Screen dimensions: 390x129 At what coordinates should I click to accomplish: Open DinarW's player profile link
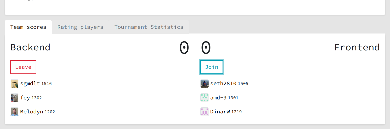pos(220,112)
